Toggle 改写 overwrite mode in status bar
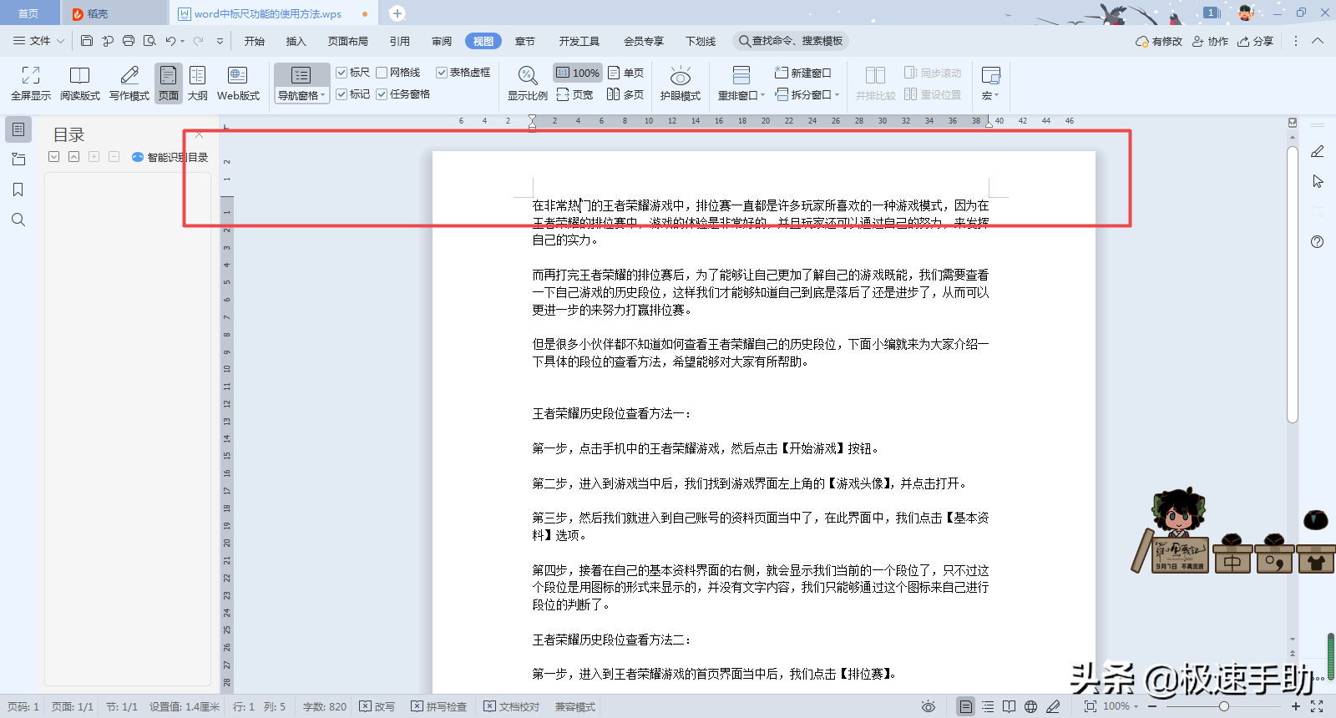The height and width of the screenshot is (718, 1336). tap(377, 706)
